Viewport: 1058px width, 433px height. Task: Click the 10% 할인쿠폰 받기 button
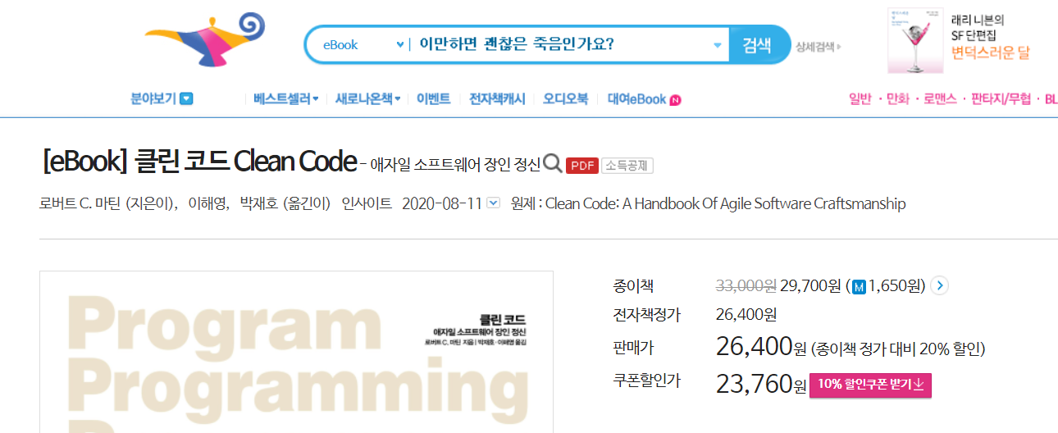870,385
